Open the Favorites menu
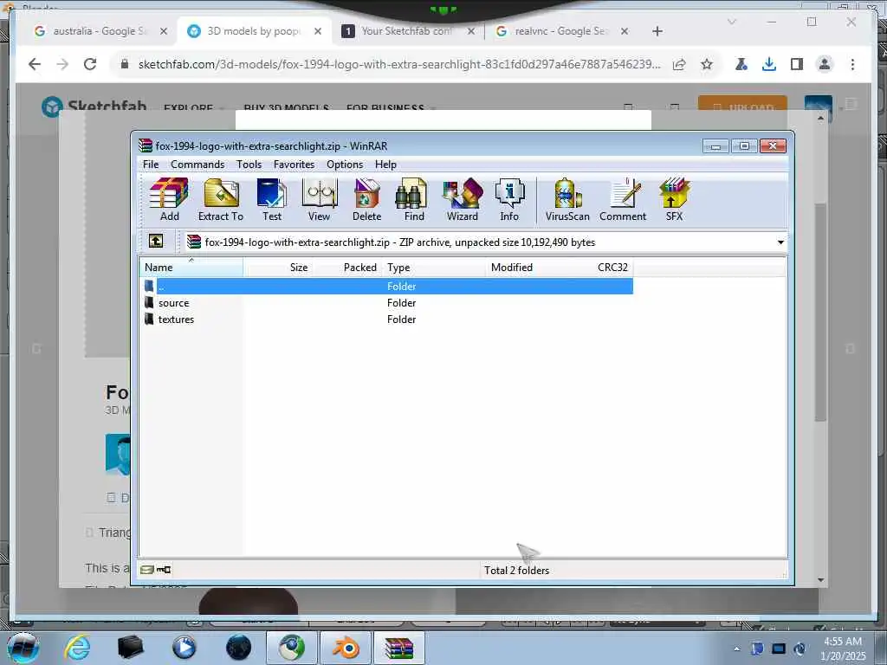 click(294, 165)
